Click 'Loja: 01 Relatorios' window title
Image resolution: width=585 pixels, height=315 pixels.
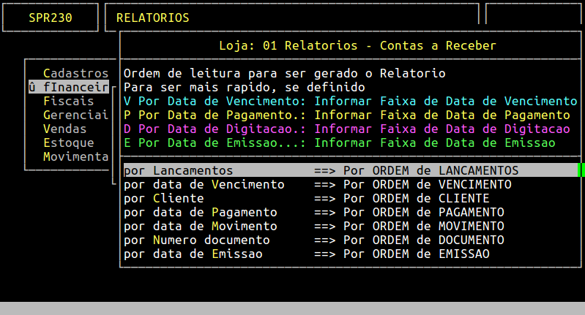coord(357,45)
